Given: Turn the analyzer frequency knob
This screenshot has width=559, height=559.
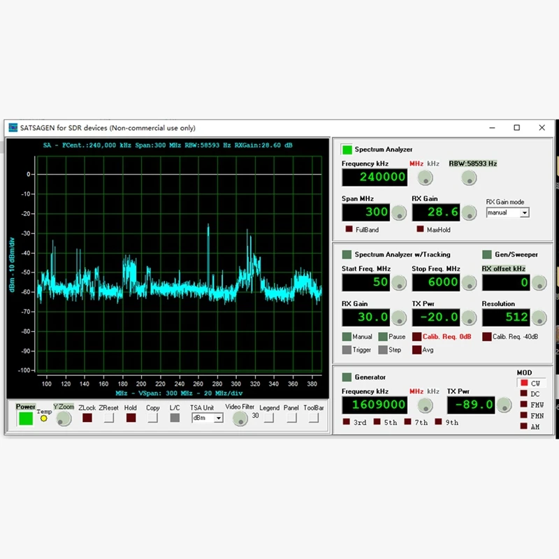Looking at the screenshot, I should [425, 177].
